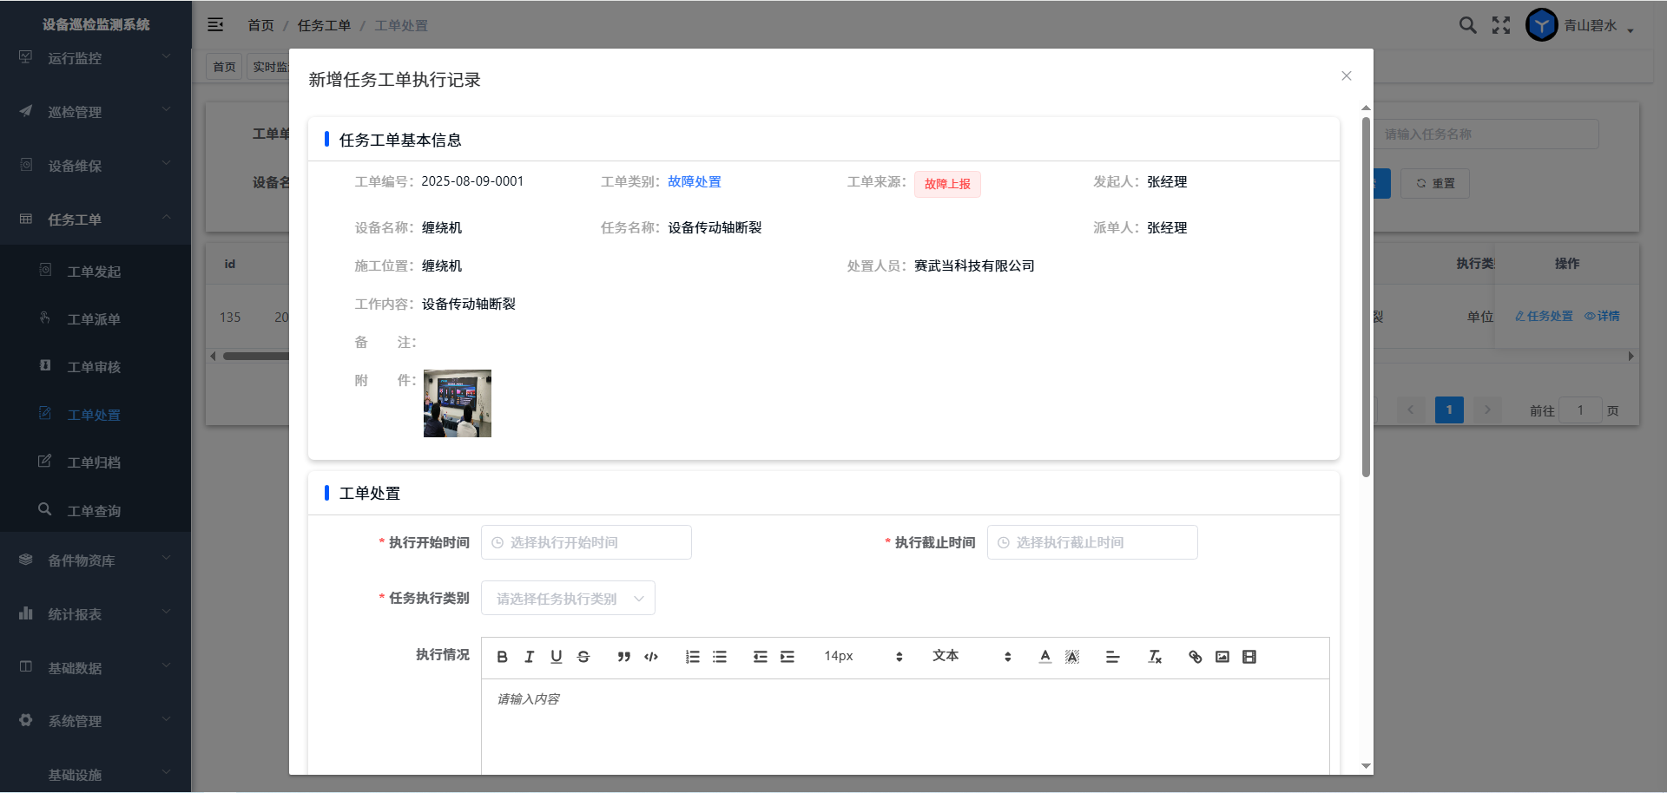Viewport: 1667px width, 793px height.
Task: Apply strikethrough text formatting
Action: (583, 657)
